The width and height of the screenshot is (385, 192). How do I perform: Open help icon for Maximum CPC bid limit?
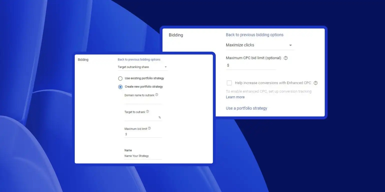tap(286, 58)
